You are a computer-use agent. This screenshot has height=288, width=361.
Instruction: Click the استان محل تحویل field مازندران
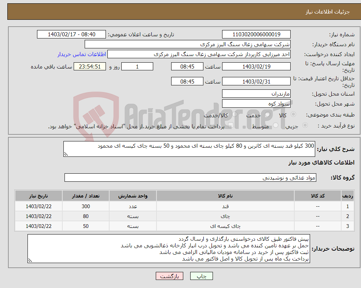[x=256, y=94]
